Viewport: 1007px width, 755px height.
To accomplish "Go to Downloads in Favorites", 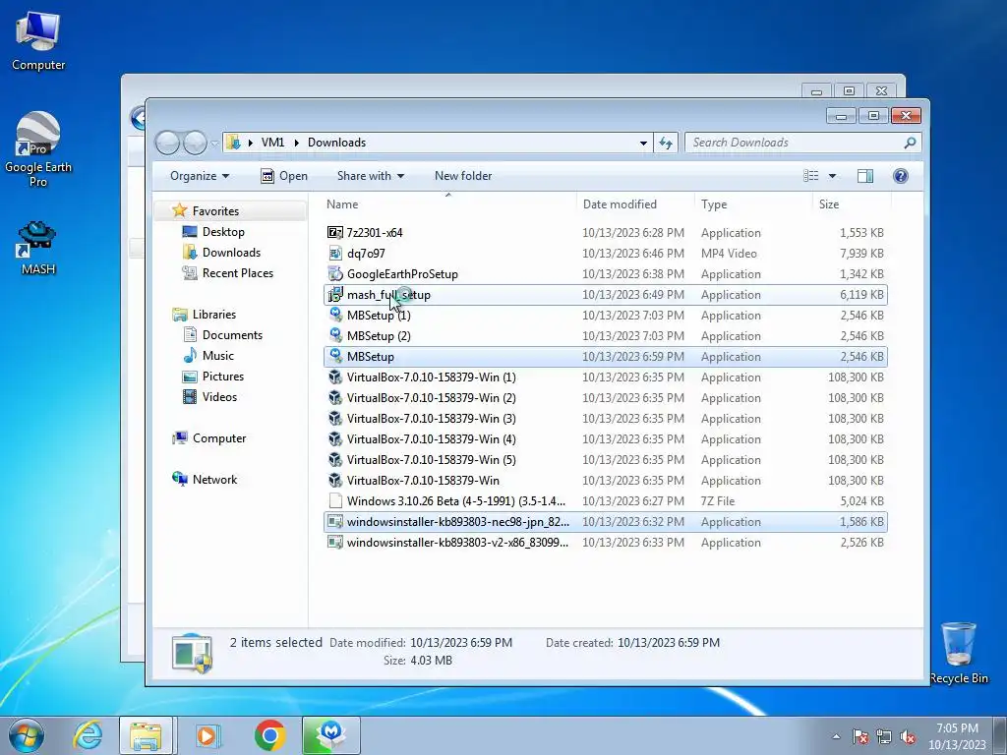I will 231,253.
